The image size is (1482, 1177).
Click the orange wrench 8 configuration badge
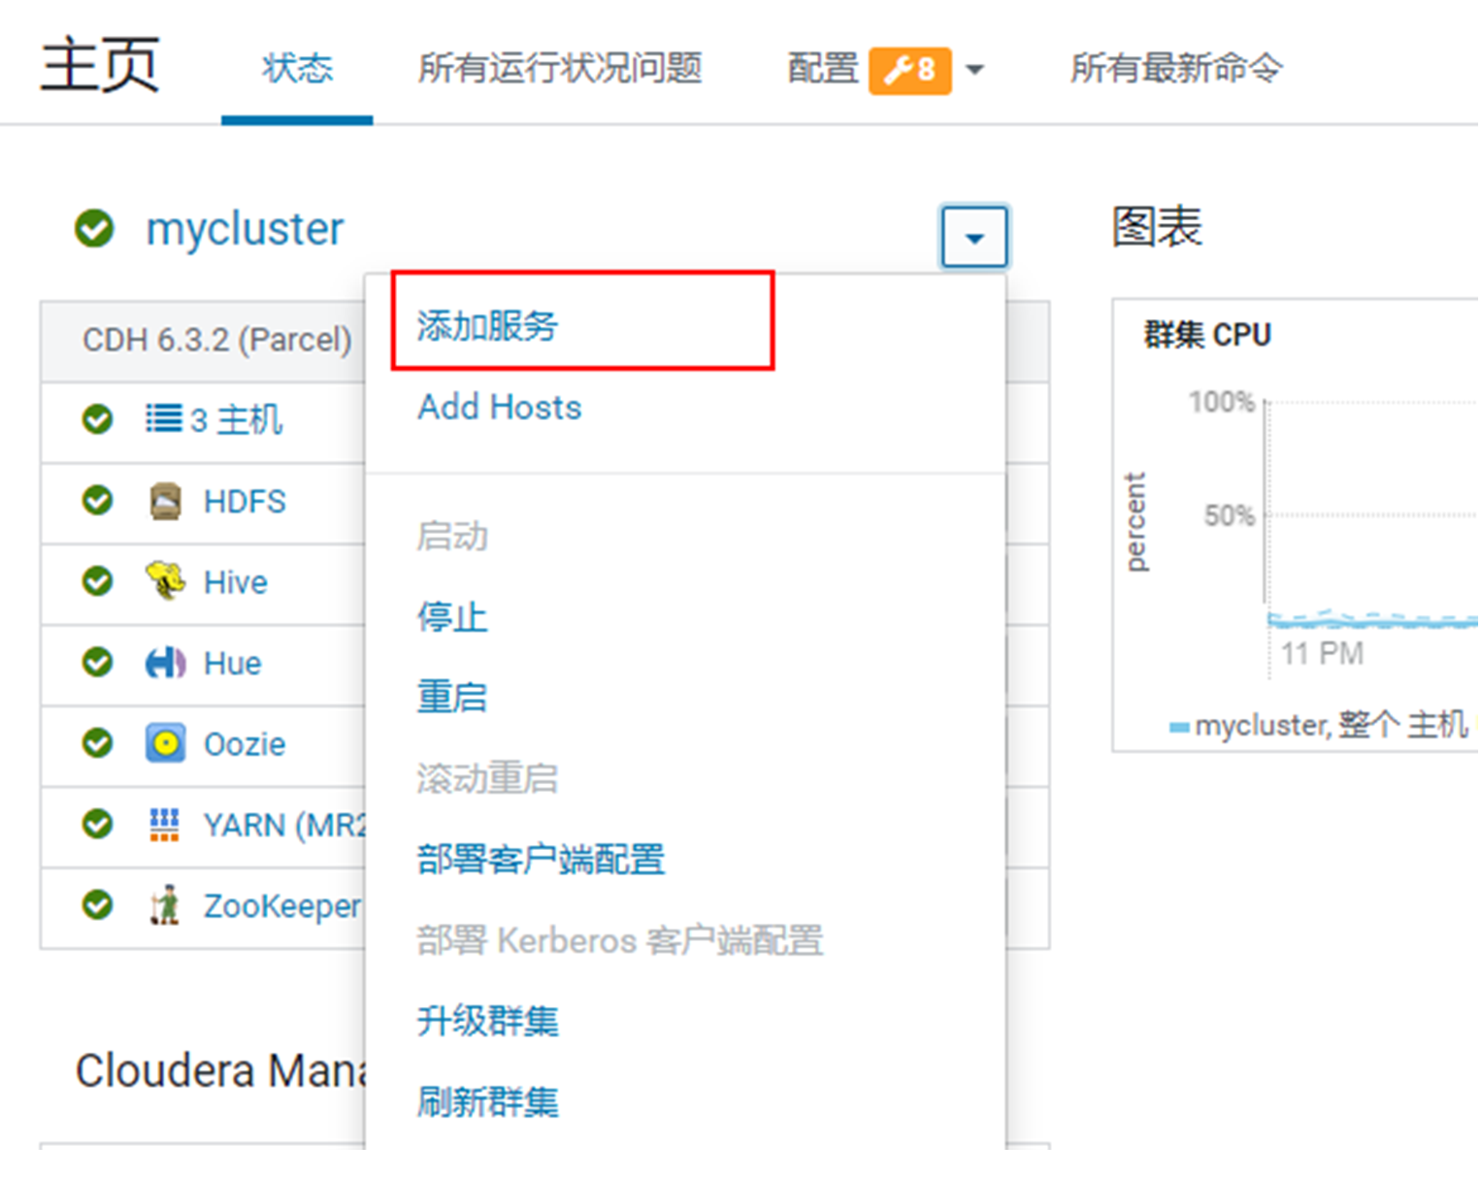click(909, 70)
